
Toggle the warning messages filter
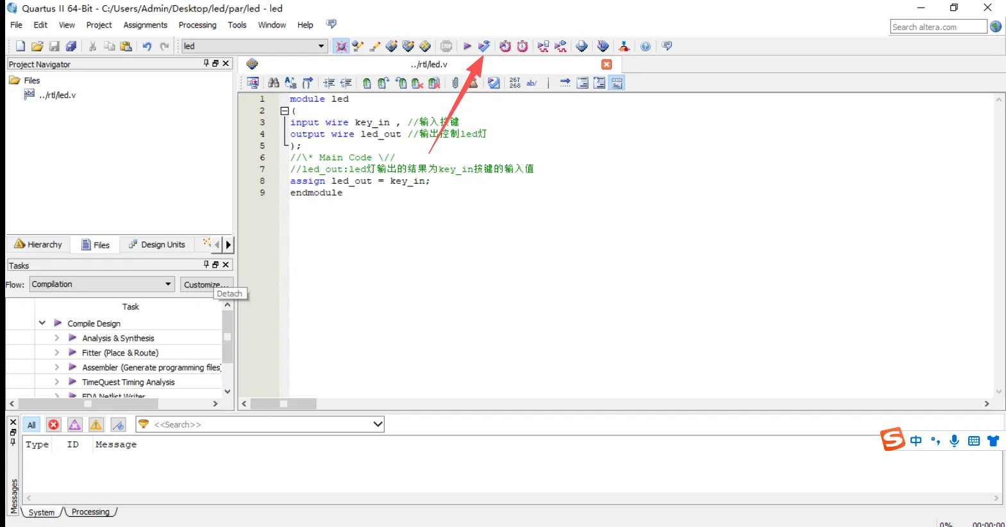coord(96,425)
